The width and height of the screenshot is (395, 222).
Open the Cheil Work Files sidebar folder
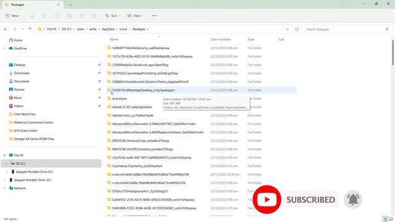[22, 114]
